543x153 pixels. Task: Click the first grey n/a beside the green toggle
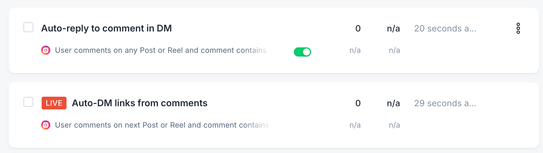[x=355, y=50]
